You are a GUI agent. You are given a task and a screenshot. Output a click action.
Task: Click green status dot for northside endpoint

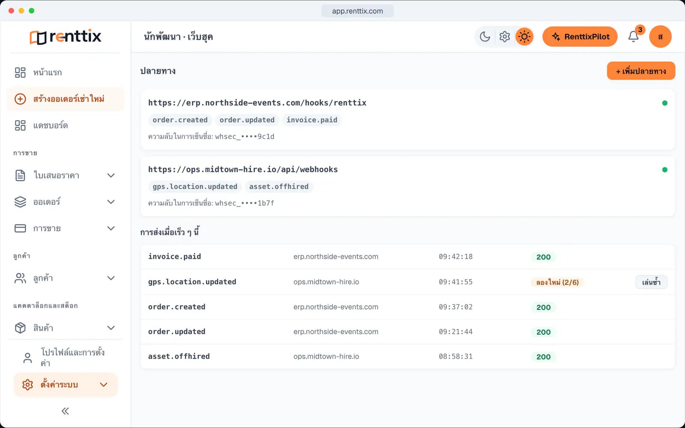pyautogui.click(x=664, y=103)
